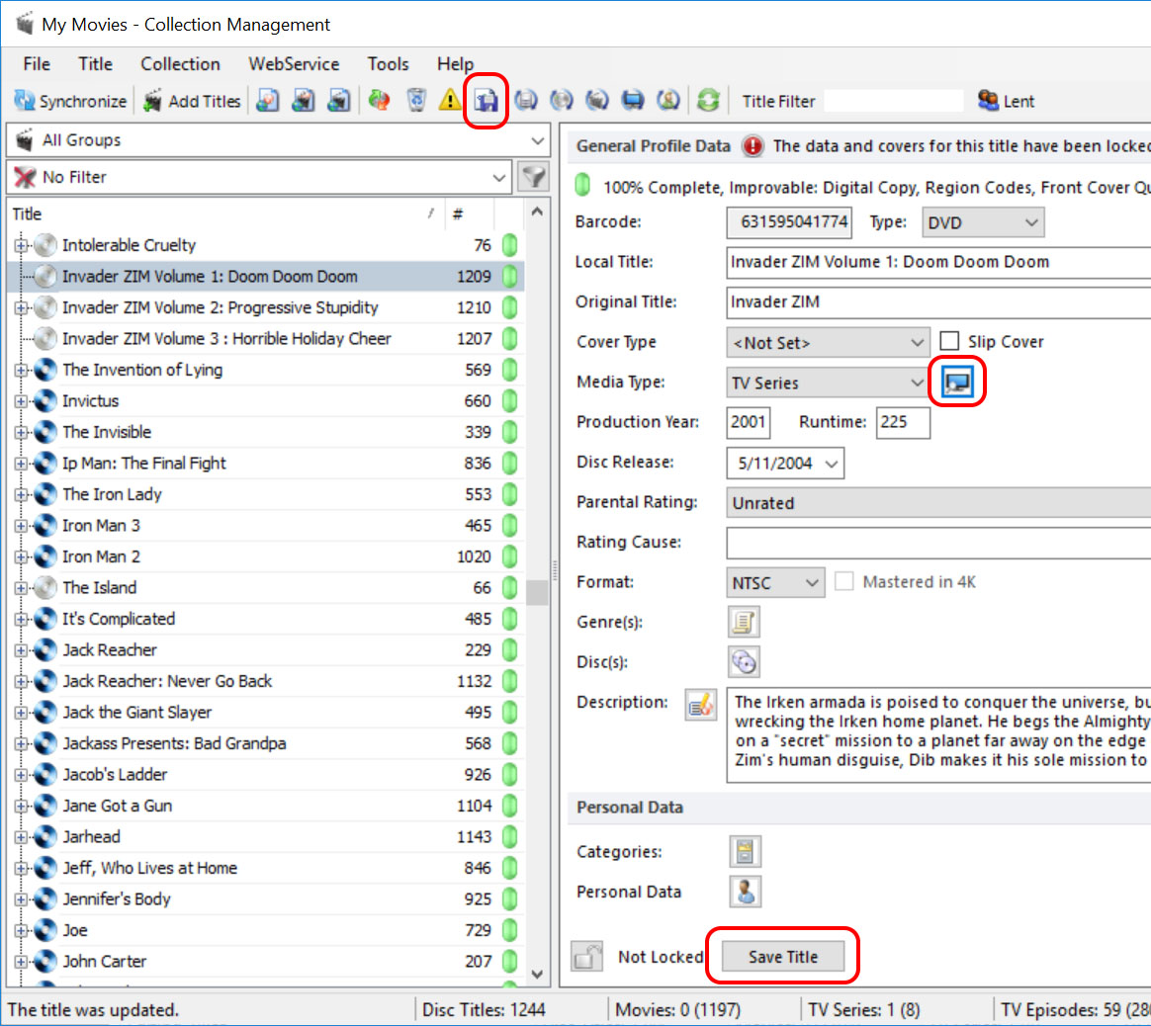
Task: Expand the Intolerable Cruelty tree node
Action: [x=21, y=245]
